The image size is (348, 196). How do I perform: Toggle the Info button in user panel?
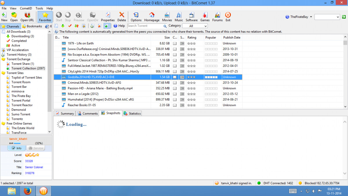click(17, 148)
